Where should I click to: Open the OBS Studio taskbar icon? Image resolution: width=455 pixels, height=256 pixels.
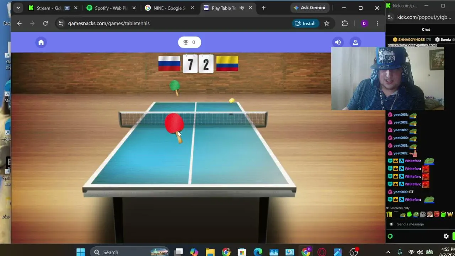(x=354, y=252)
